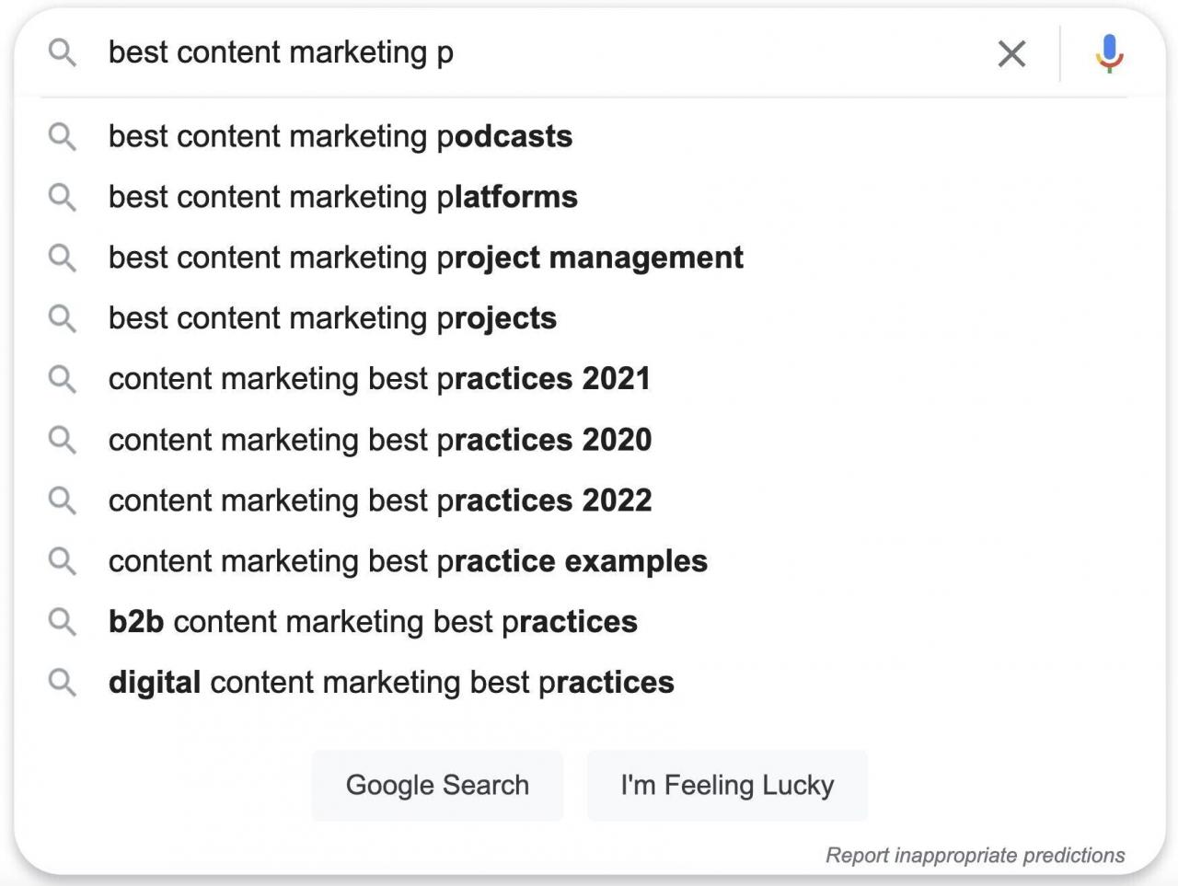Click the search icon beside practices 2021 suggestion
The height and width of the screenshot is (886, 1178).
pyautogui.click(x=62, y=379)
